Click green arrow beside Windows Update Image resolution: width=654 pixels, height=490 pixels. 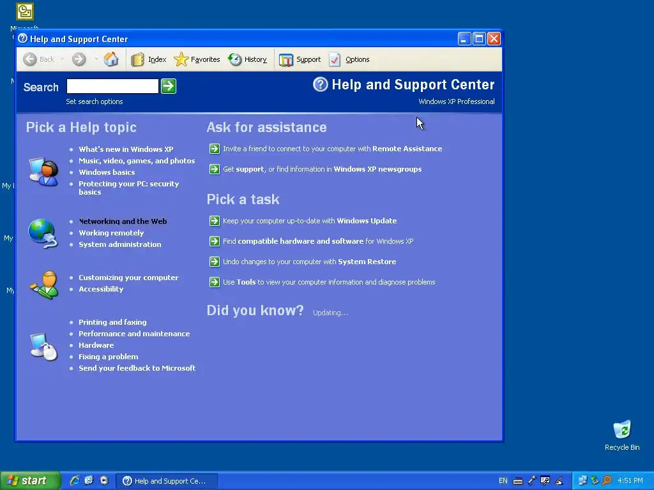coord(215,221)
